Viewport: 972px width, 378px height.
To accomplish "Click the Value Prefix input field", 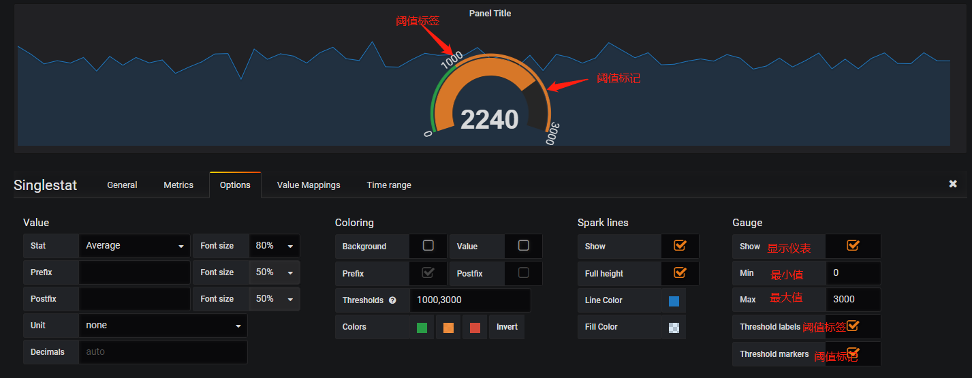I will point(135,272).
